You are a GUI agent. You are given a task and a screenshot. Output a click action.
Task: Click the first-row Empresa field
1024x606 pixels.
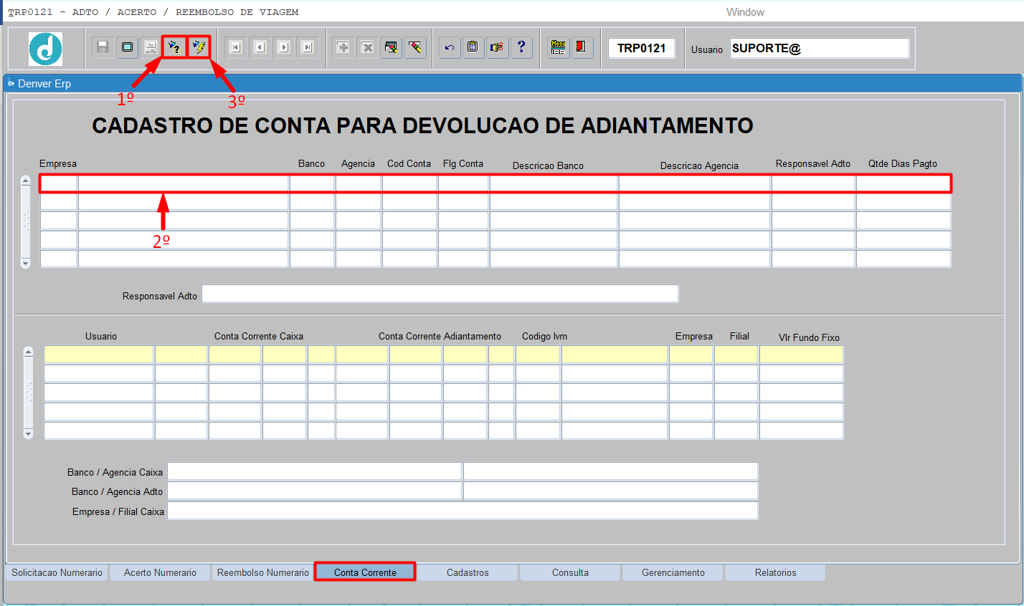(x=58, y=183)
